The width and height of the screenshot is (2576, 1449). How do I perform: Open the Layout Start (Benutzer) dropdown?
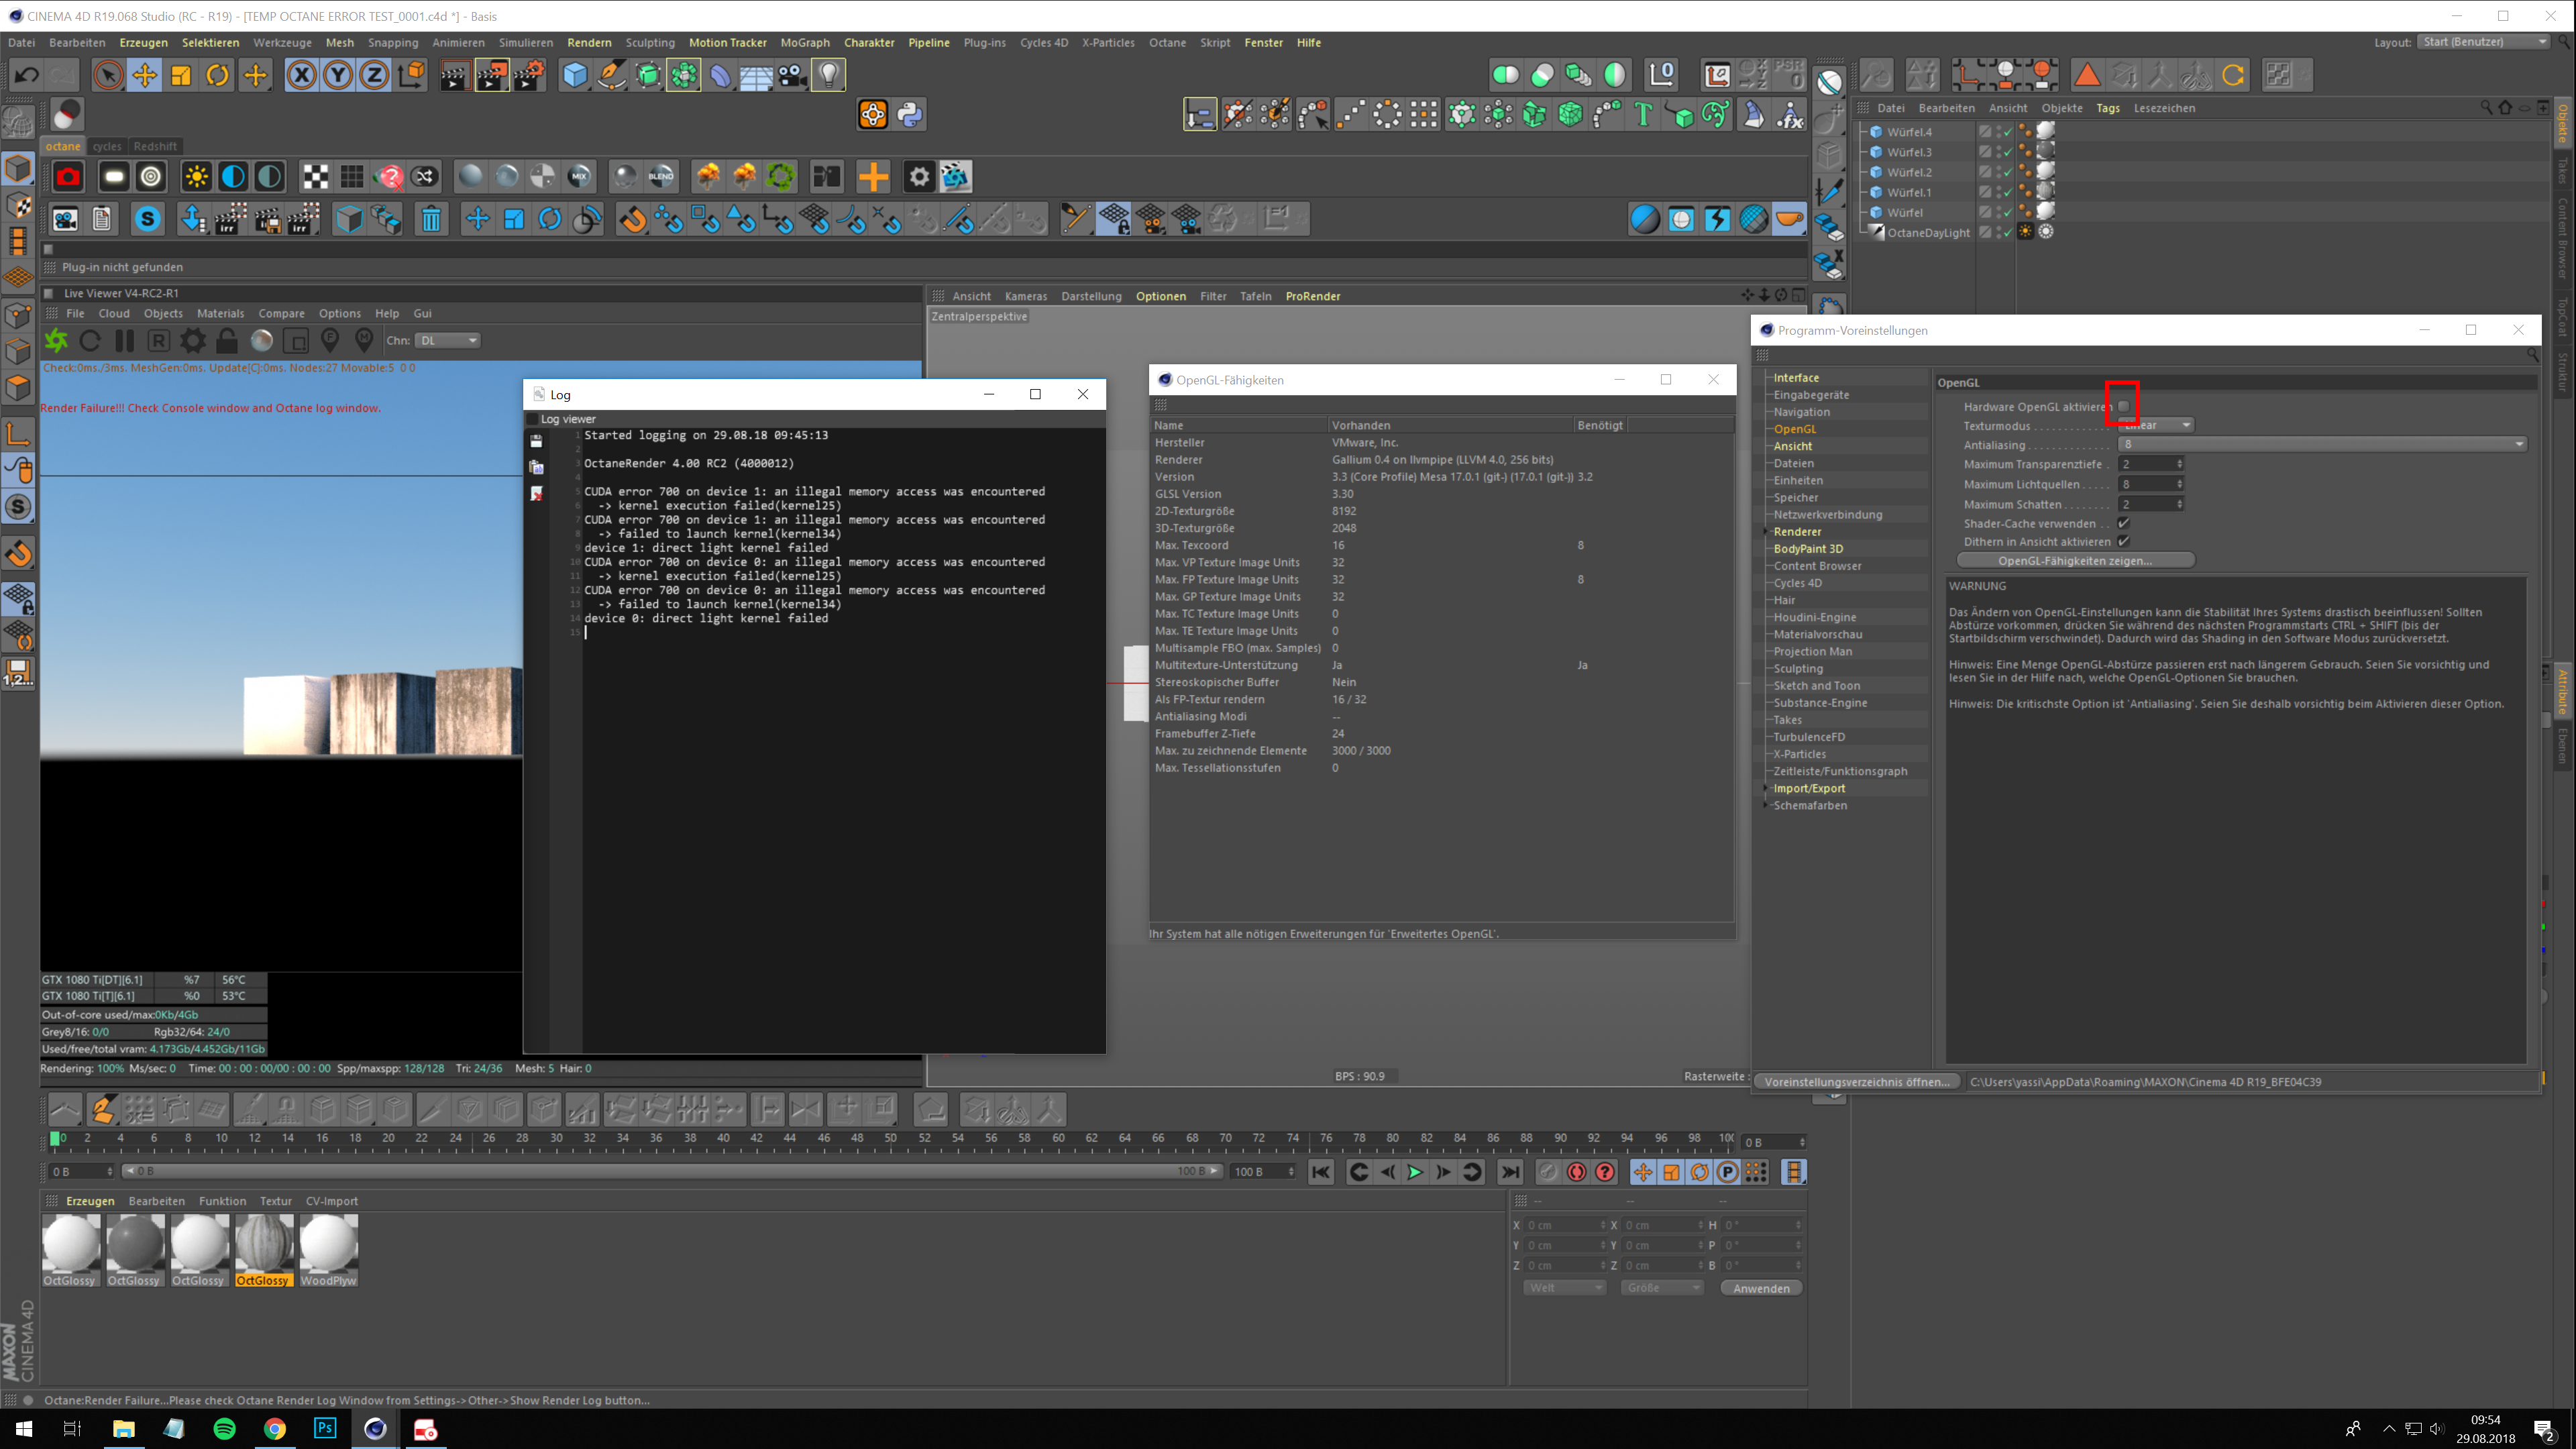(2484, 42)
